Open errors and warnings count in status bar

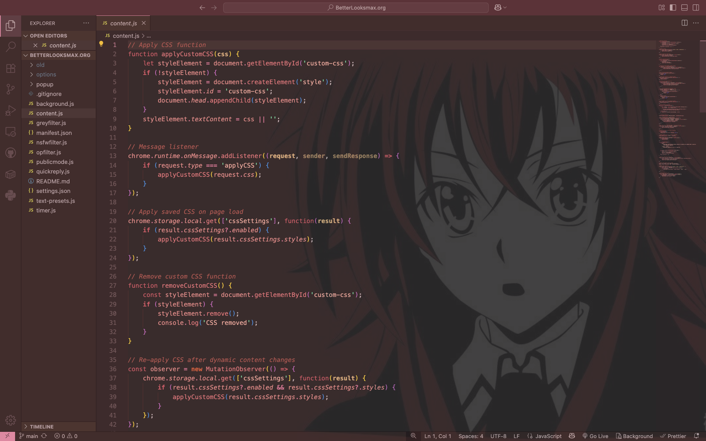(x=66, y=436)
